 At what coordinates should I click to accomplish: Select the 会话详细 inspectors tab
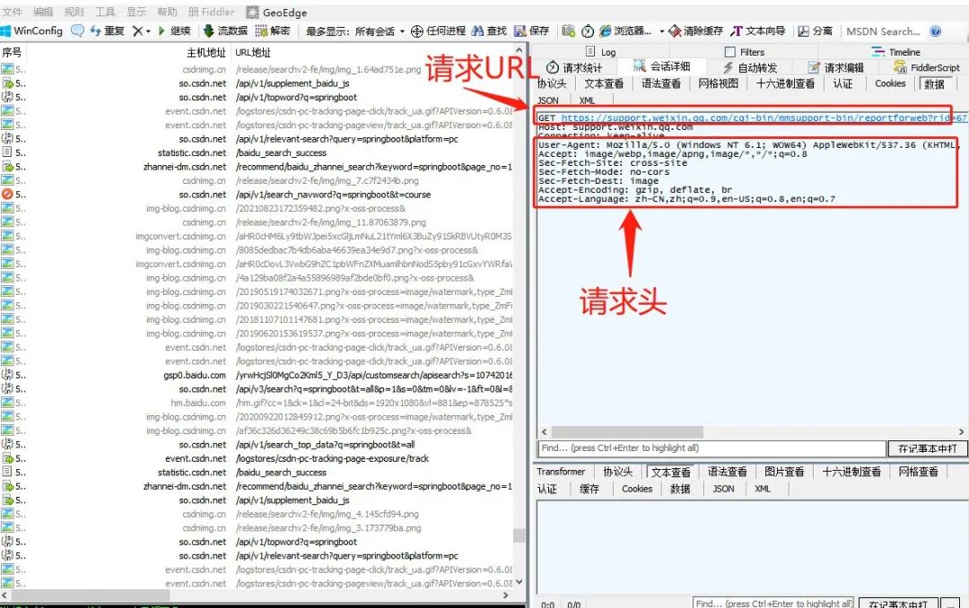click(x=662, y=66)
